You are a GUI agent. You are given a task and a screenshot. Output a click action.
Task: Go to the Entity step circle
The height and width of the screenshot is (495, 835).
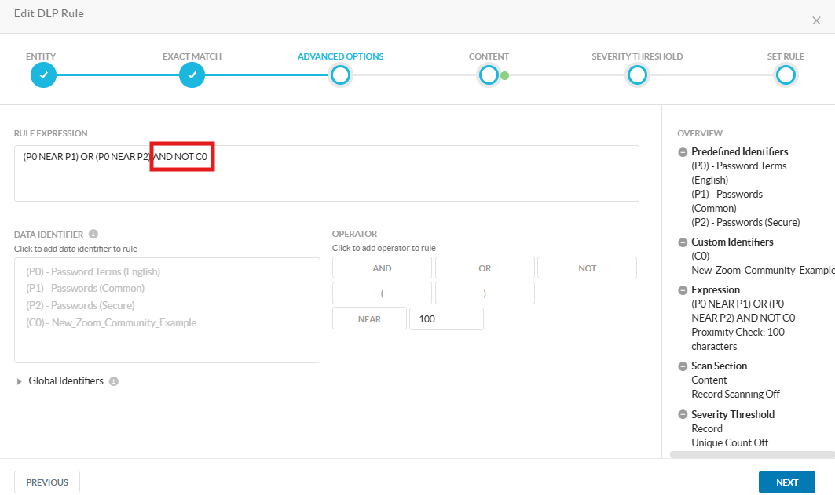[44, 75]
